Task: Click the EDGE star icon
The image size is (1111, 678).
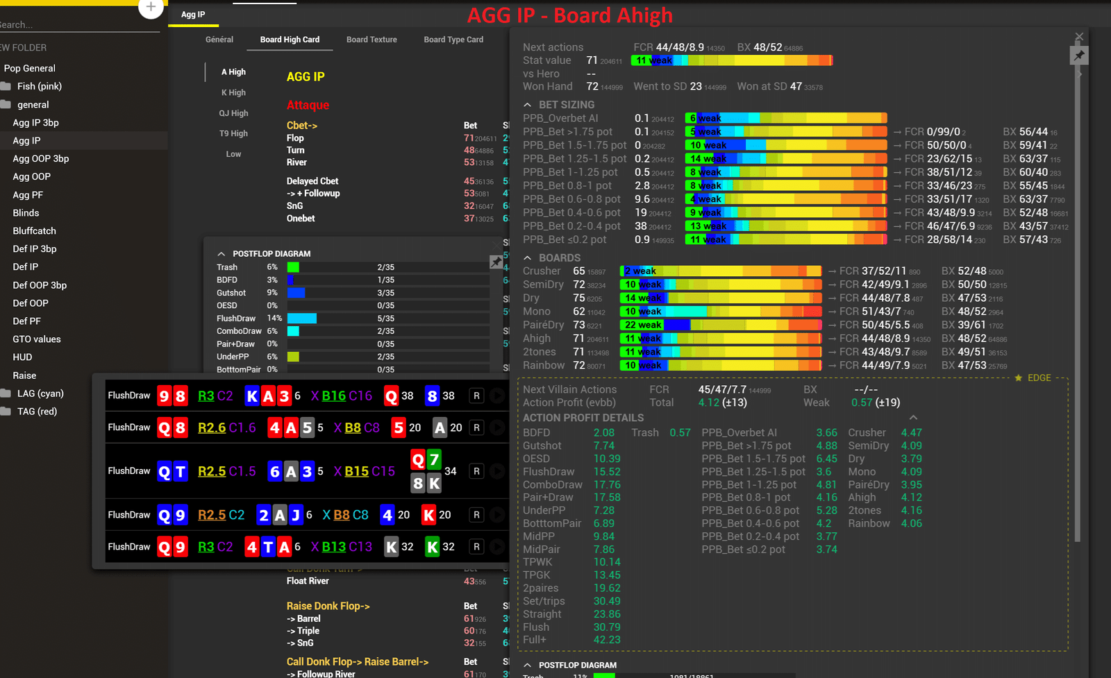Action: click(1019, 378)
